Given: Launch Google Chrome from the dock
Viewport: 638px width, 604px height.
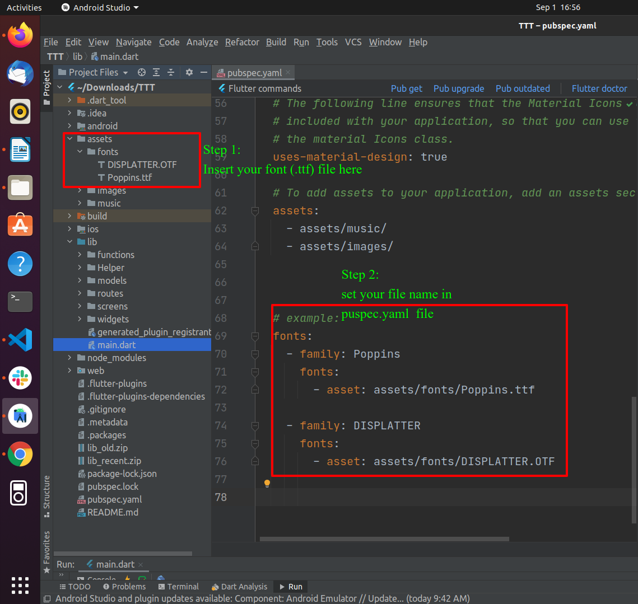Looking at the screenshot, I should pos(20,453).
